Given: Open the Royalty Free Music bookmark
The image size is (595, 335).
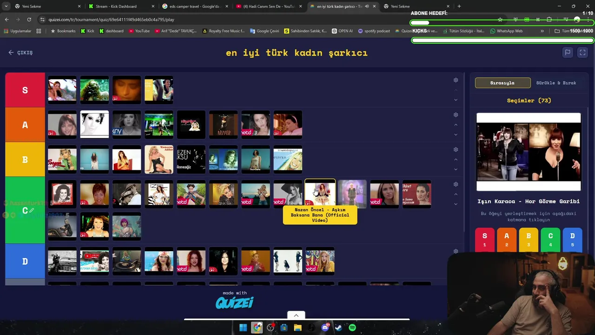Looking at the screenshot, I should (x=223, y=31).
